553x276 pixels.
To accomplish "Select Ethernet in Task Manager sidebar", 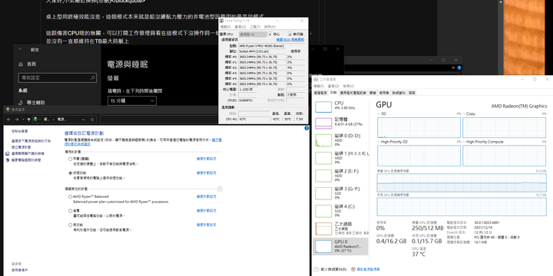I will coord(341,228).
